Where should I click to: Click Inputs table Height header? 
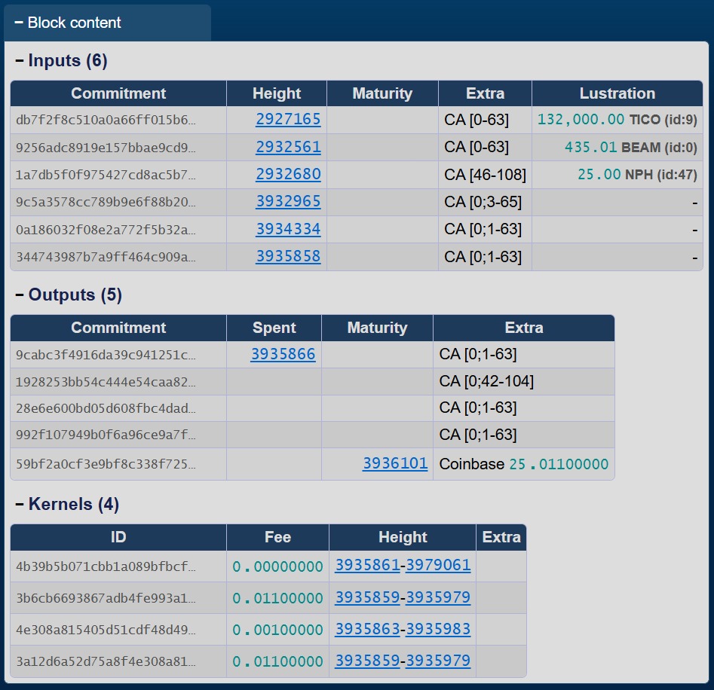(277, 93)
